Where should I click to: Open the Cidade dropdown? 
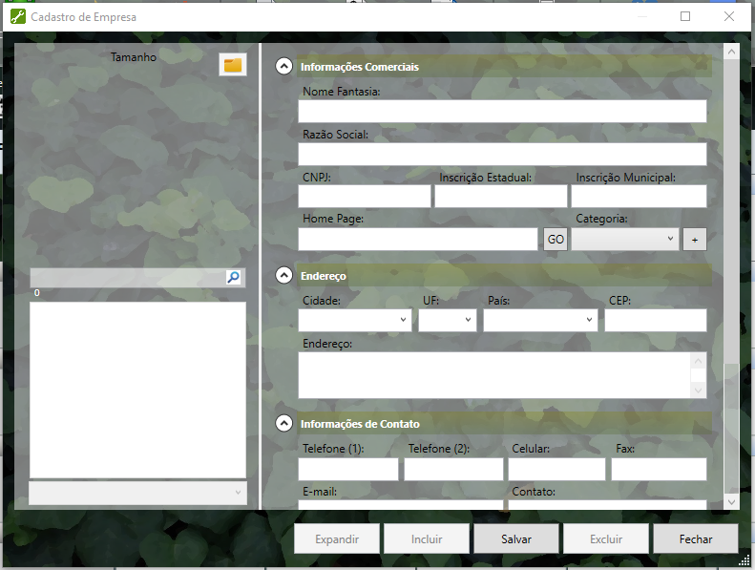tap(354, 320)
